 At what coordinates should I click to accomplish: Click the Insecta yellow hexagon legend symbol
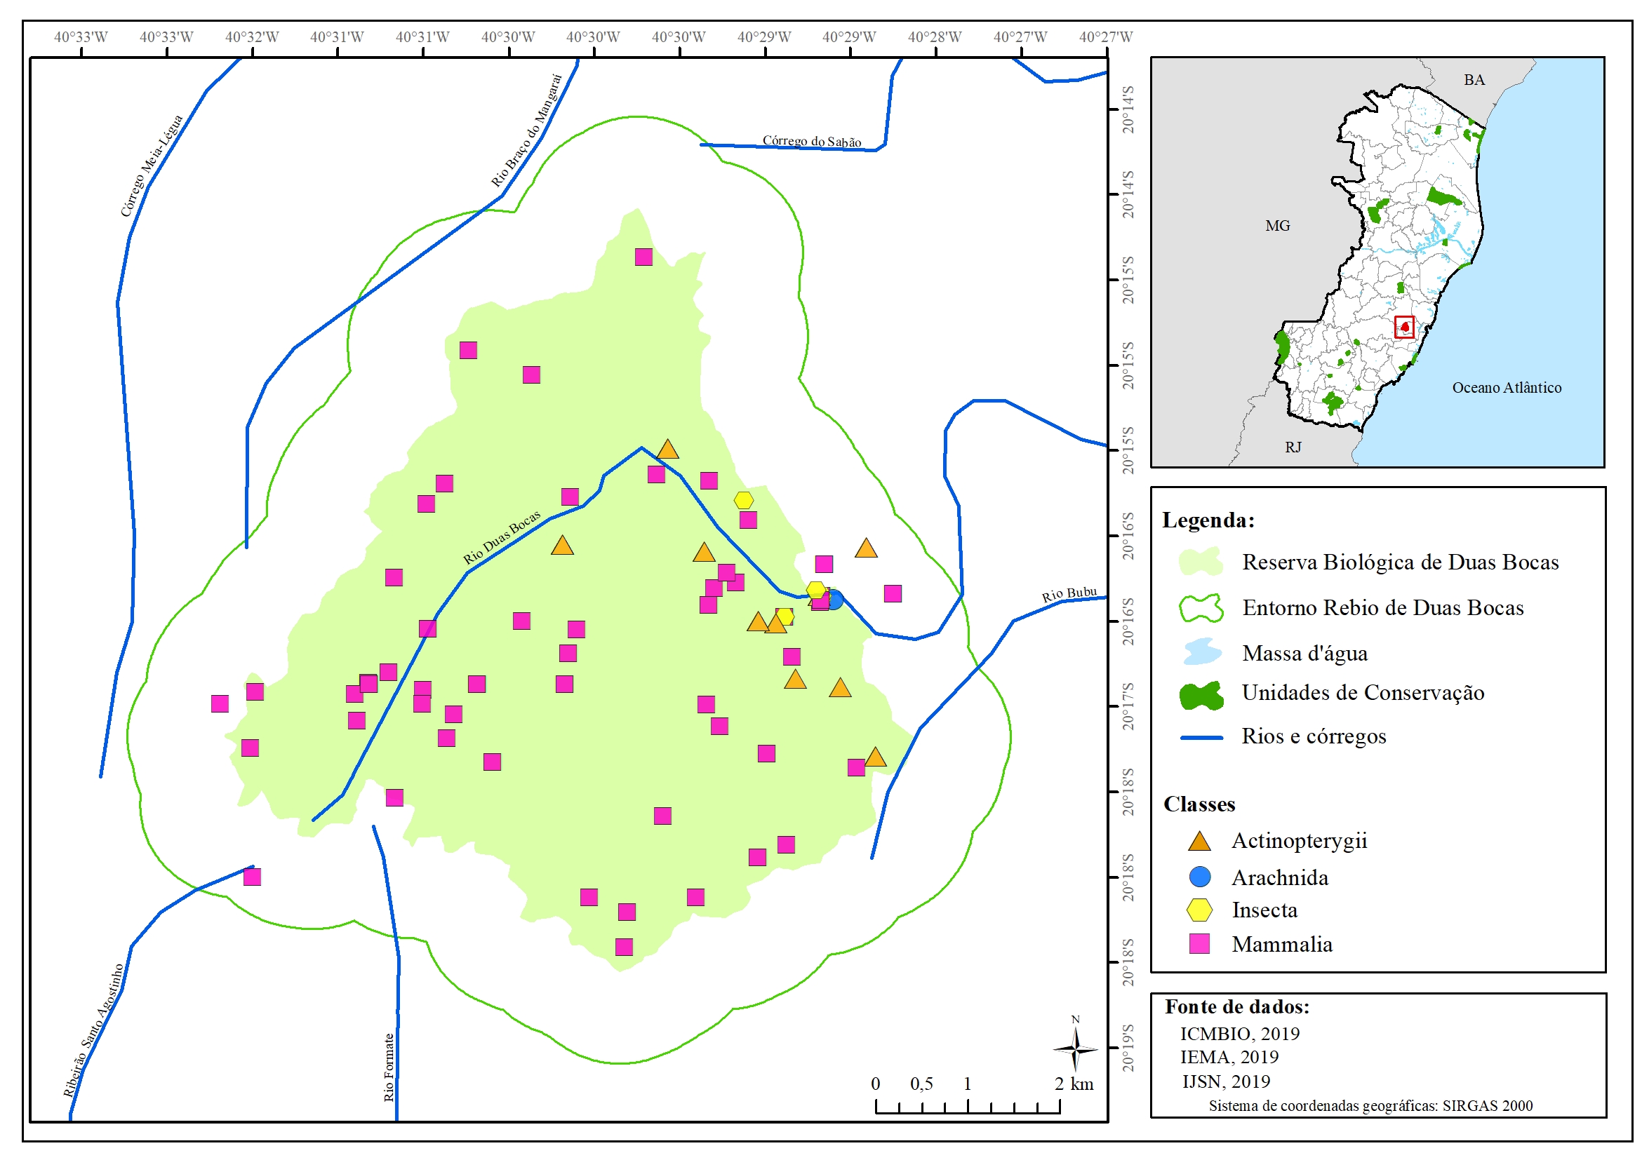tap(1199, 910)
